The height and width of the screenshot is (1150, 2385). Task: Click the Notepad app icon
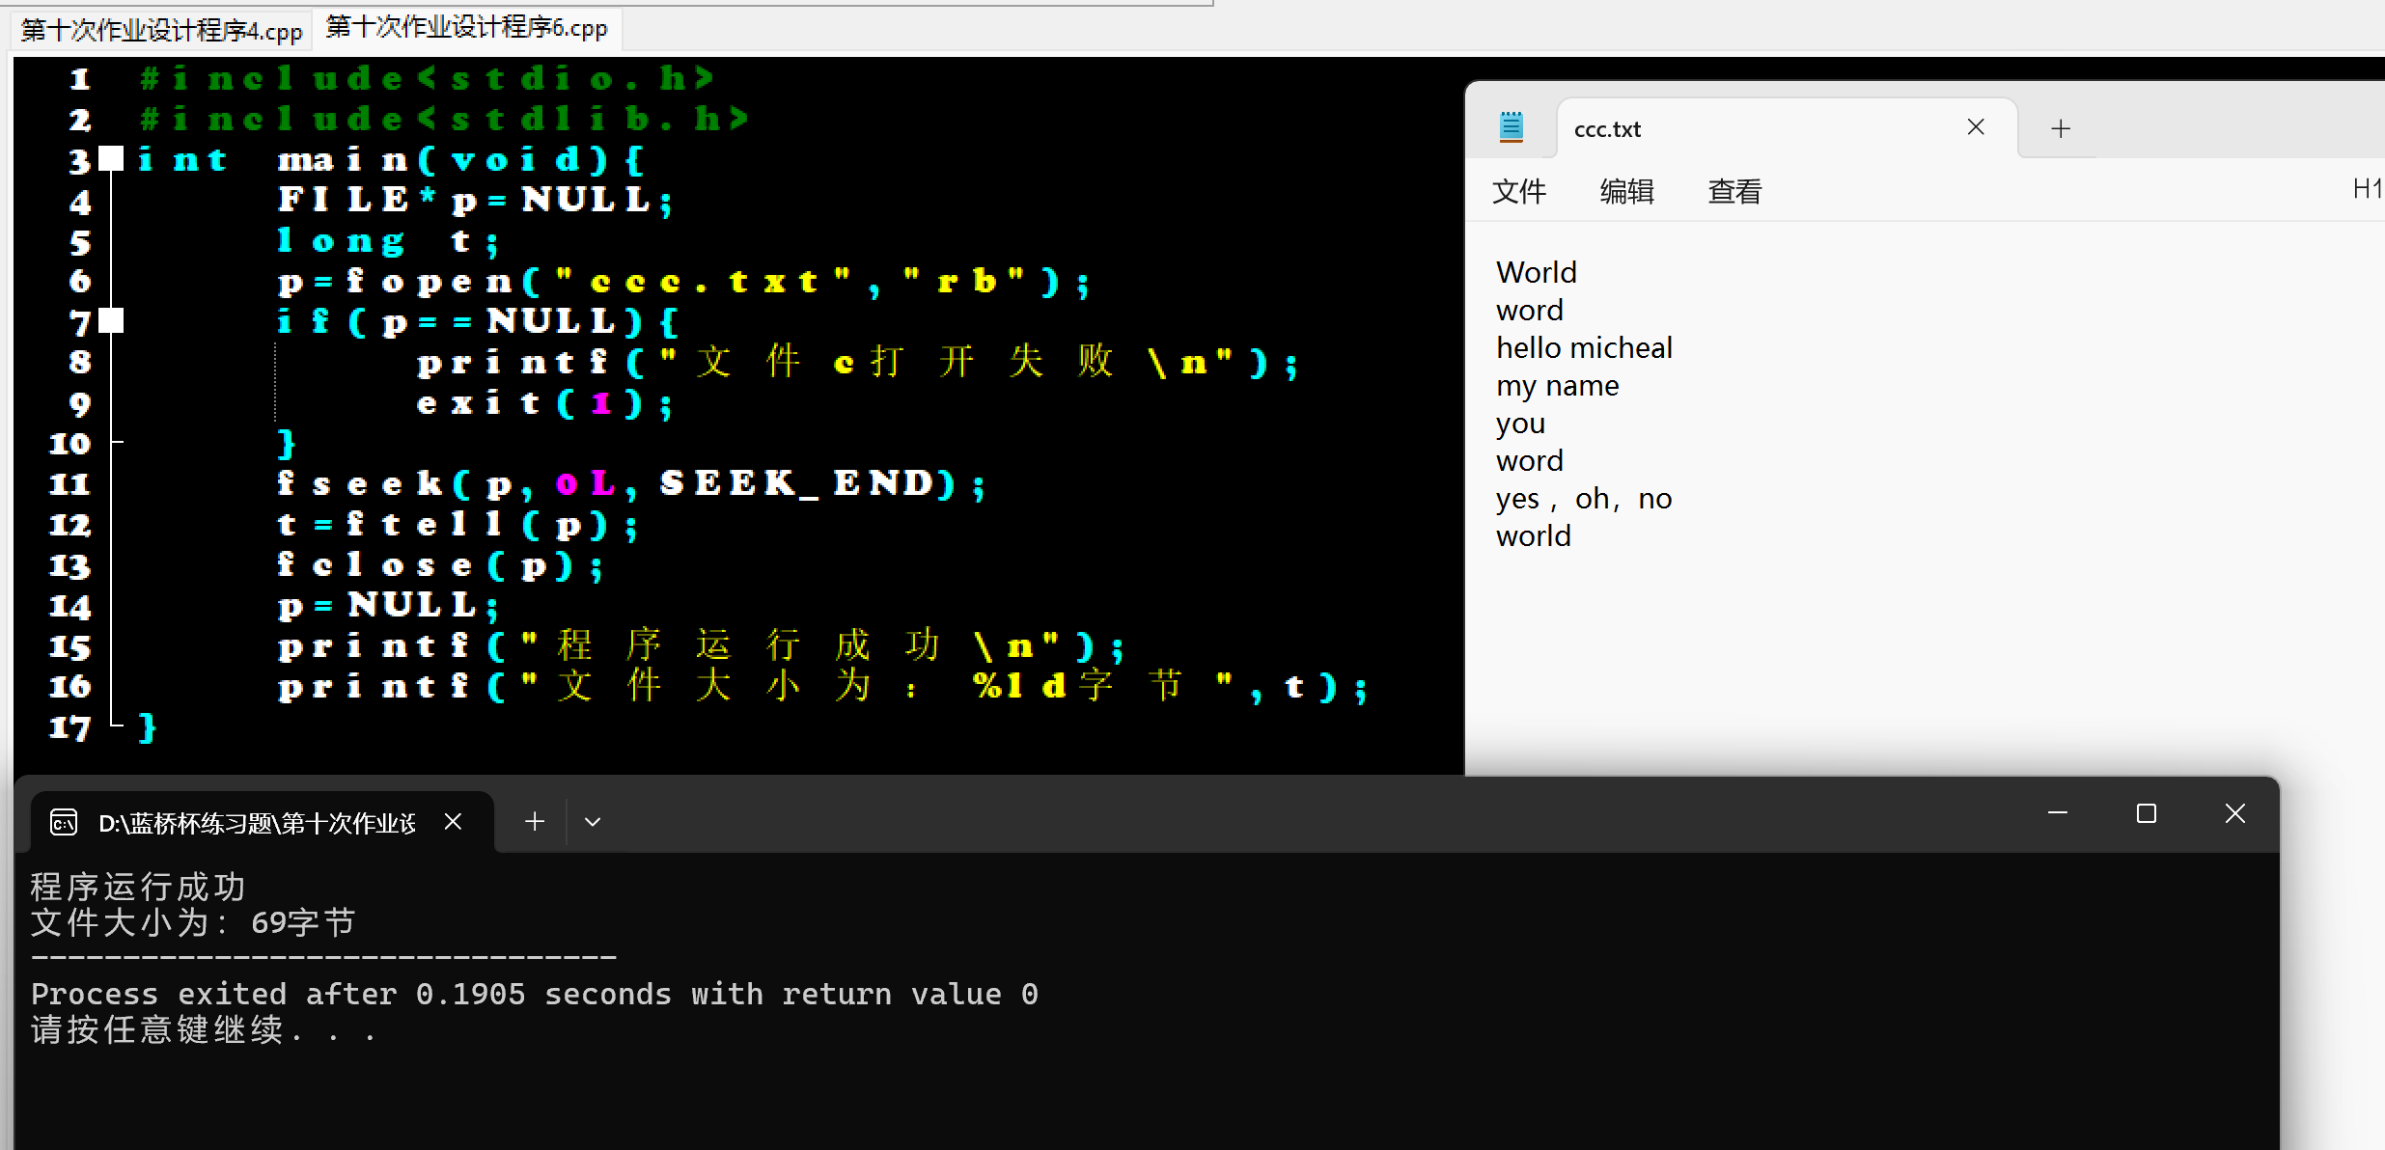(x=1511, y=127)
